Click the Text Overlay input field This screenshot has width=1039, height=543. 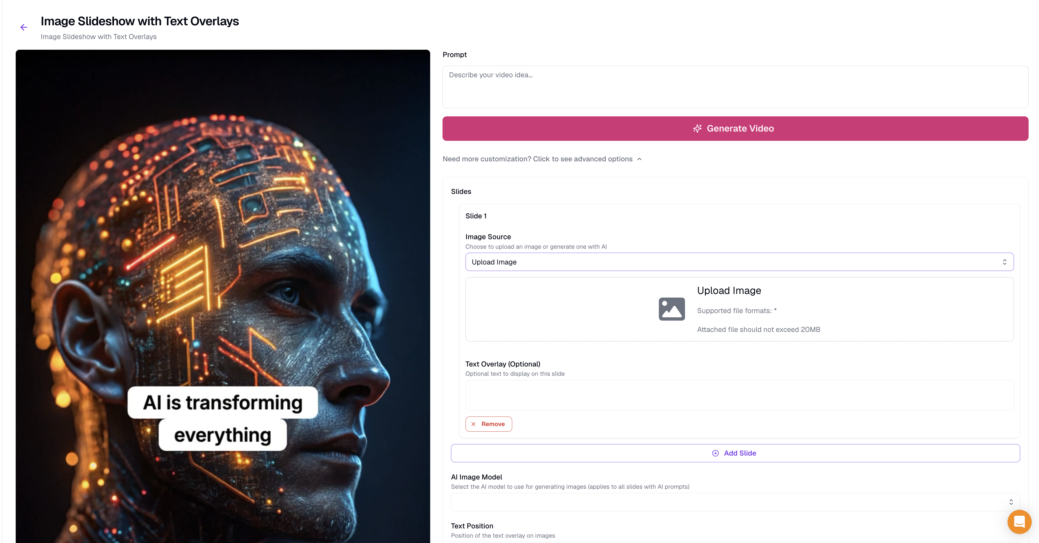[739, 395]
